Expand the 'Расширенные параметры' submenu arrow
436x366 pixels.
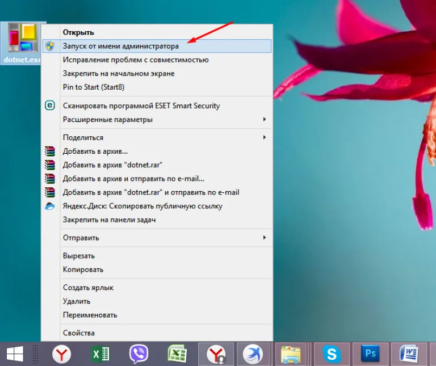point(265,119)
